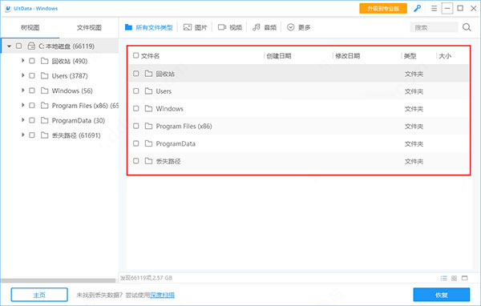Check the 回收站 (490) tree checkbox
The image size is (481, 306).
tap(32, 61)
